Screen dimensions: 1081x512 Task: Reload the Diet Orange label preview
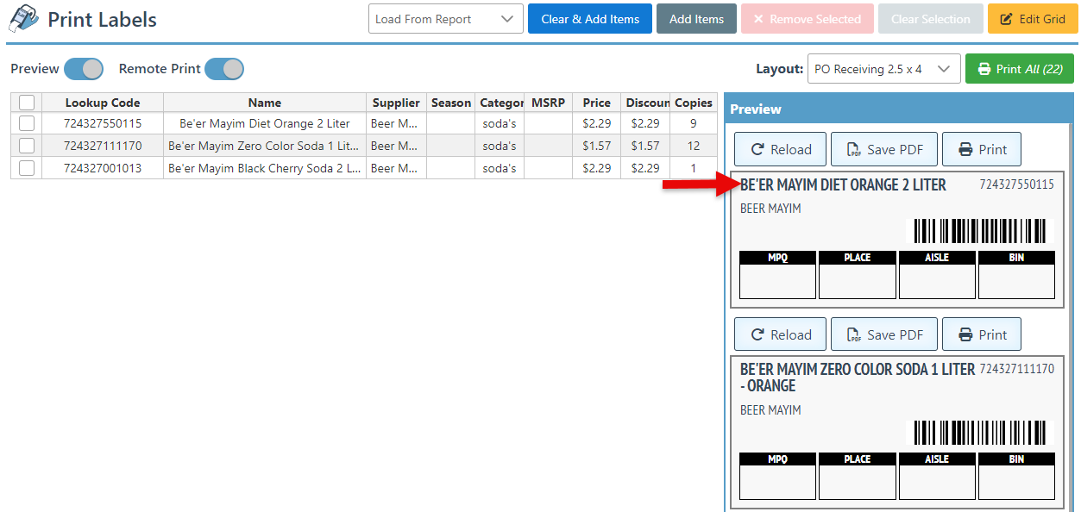coord(780,149)
